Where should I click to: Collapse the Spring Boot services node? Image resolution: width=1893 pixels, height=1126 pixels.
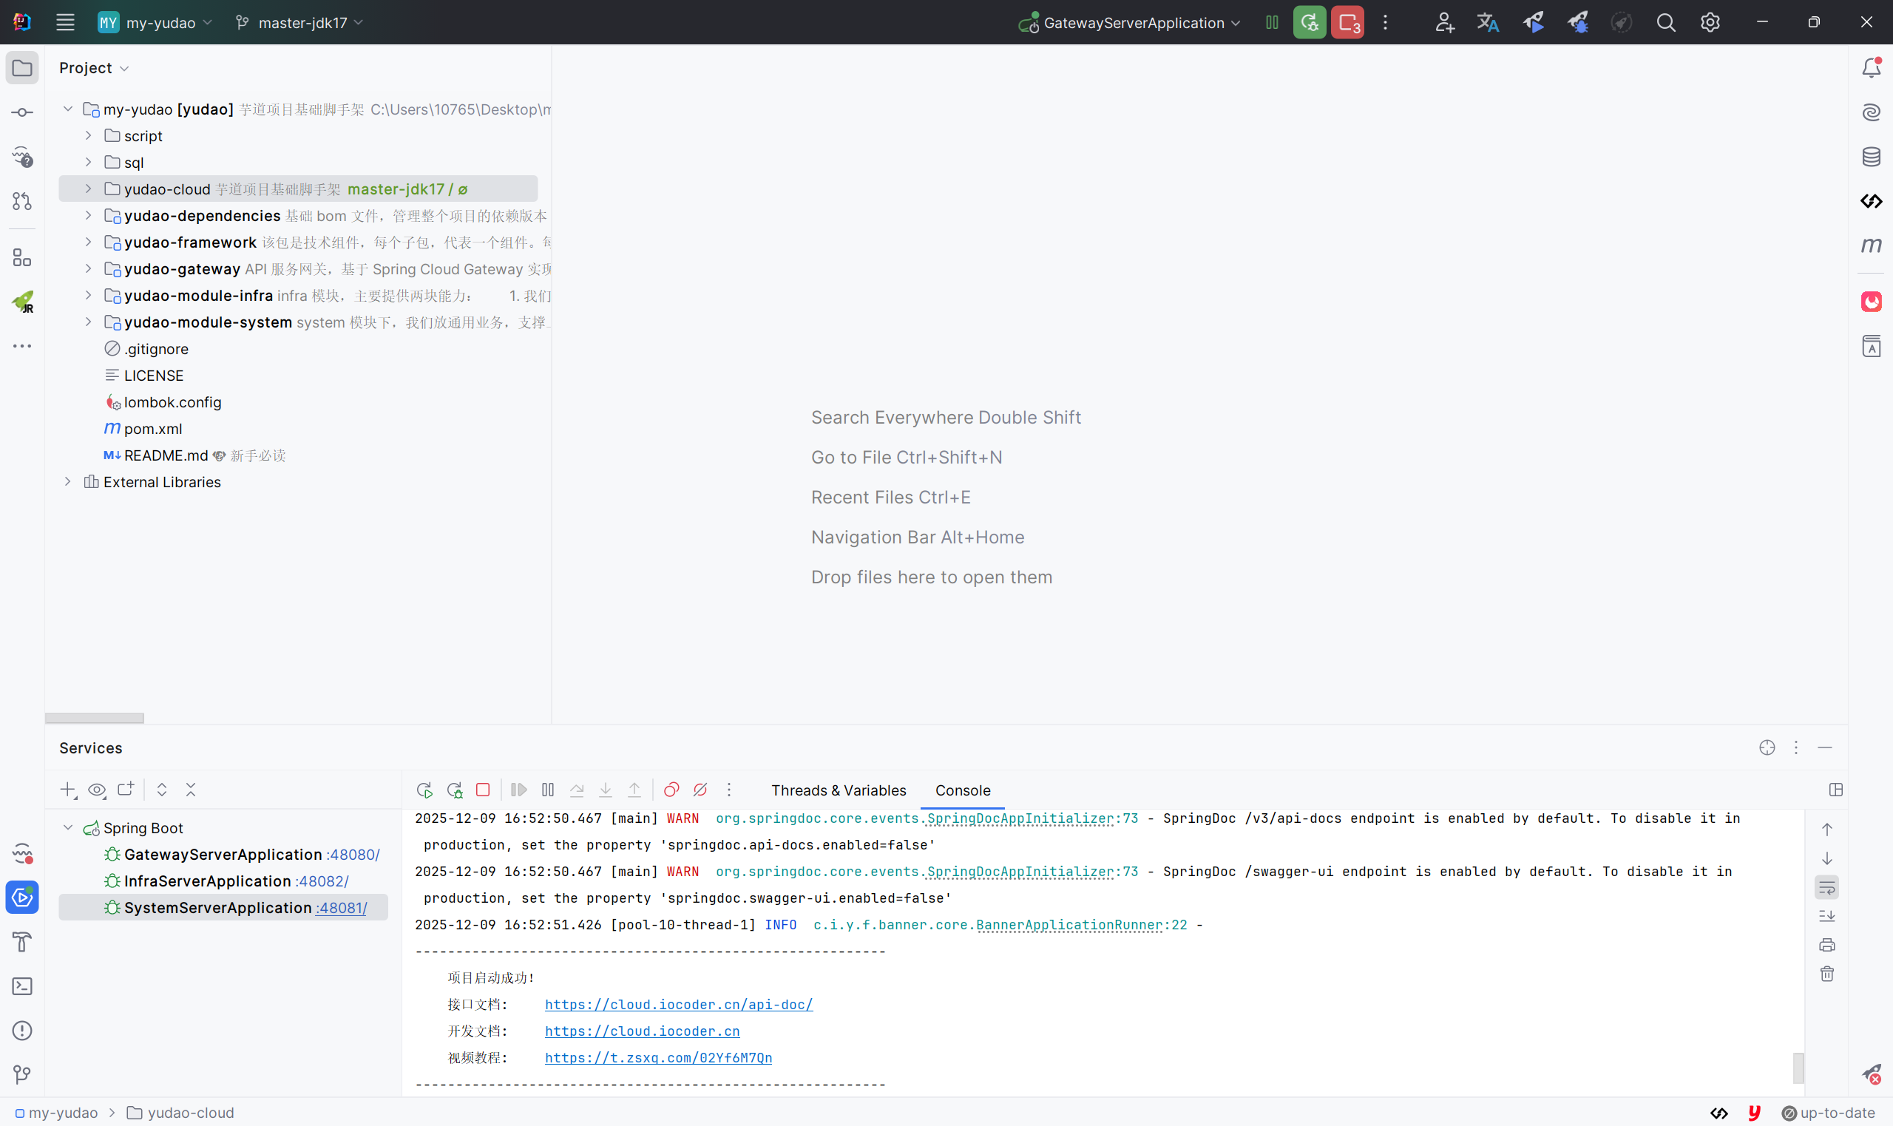coord(67,828)
